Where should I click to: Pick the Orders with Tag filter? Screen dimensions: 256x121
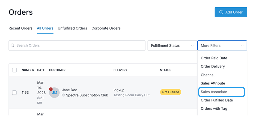(x=214, y=108)
